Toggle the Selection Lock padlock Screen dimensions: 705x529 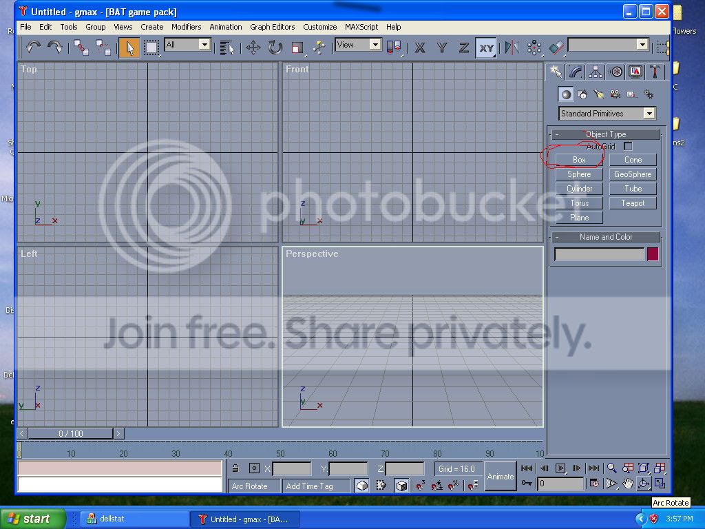(x=235, y=468)
